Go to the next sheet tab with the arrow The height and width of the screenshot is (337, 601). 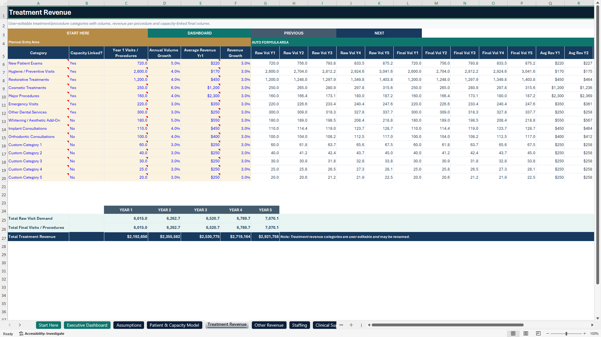[20, 325]
